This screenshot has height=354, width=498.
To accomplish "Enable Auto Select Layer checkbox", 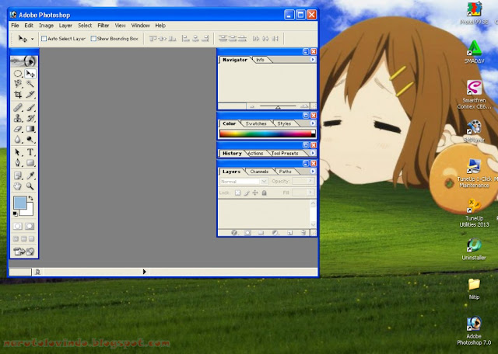I will 44,39.
